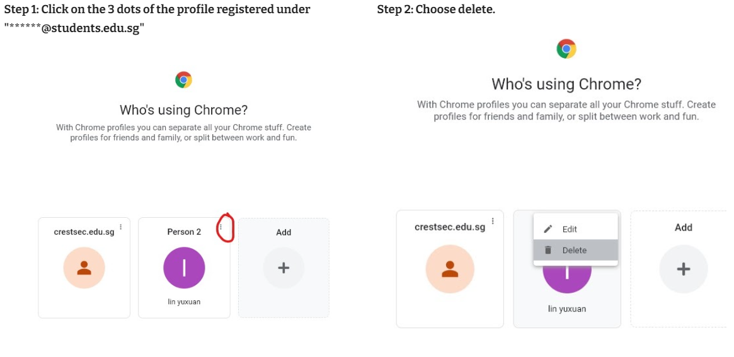Click Chrome logo above right profile picker
Screen dimensions: 734x357
click(x=566, y=48)
